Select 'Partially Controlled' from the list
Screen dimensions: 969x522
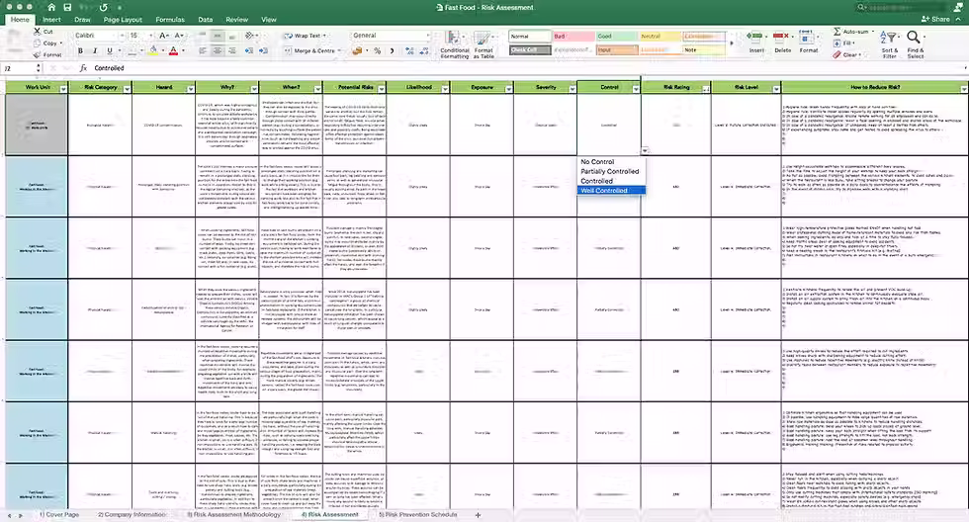pyautogui.click(x=609, y=171)
